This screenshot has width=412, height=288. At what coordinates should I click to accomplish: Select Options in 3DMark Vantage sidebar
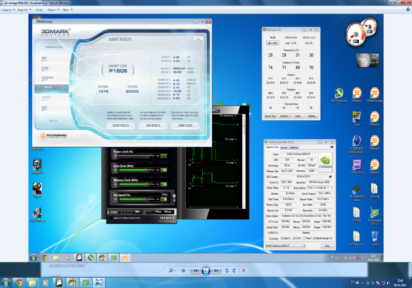(45, 68)
